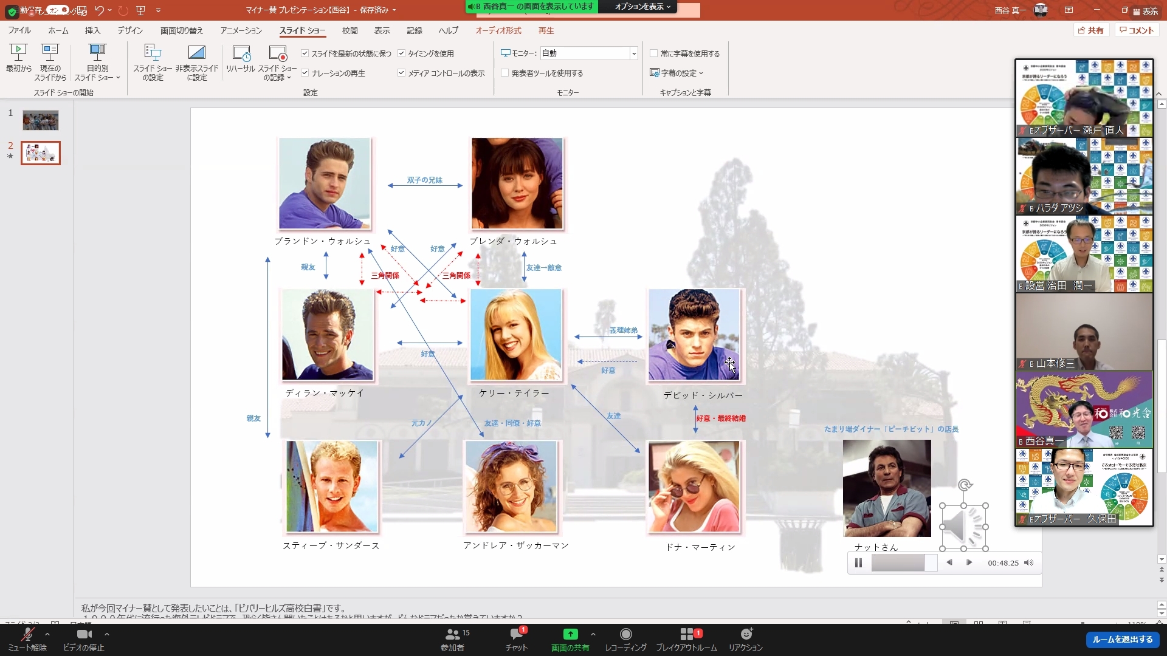Open the Set Up Slide Show icon

coord(153,53)
